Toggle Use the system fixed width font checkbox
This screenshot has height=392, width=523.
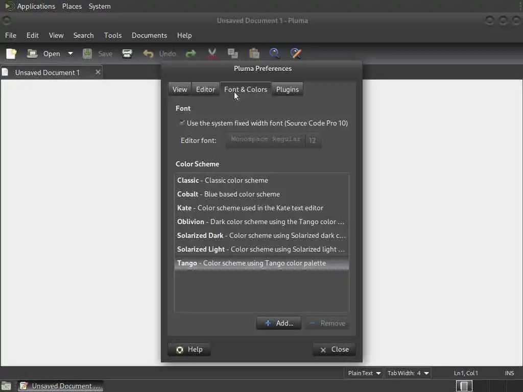point(182,122)
